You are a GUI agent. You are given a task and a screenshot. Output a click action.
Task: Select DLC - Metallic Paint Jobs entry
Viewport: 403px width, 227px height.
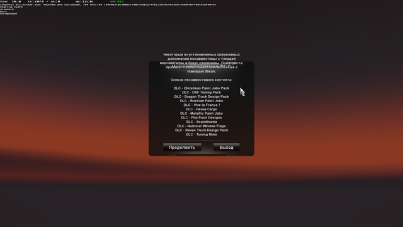click(201, 113)
